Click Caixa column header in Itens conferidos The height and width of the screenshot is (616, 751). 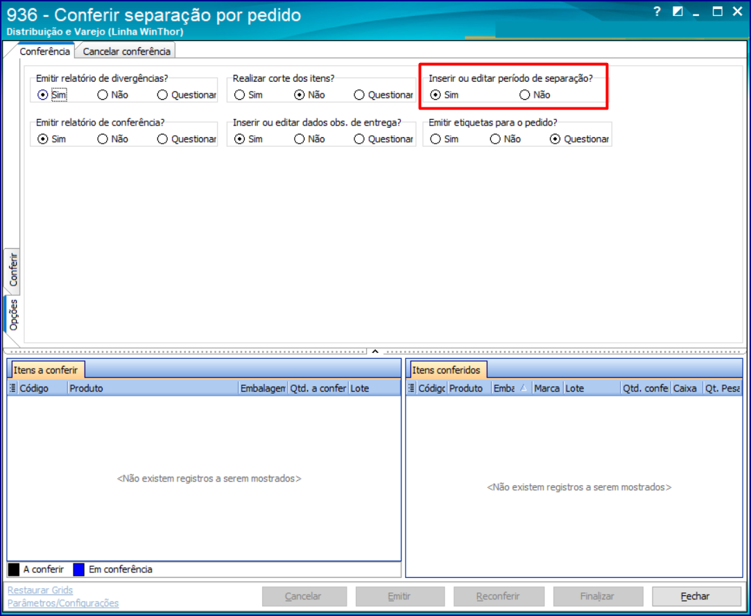(687, 388)
